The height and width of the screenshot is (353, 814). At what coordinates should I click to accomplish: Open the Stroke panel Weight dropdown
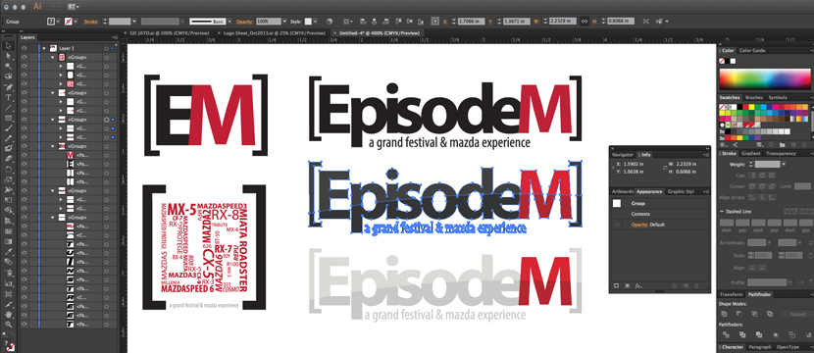click(x=783, y=164)
